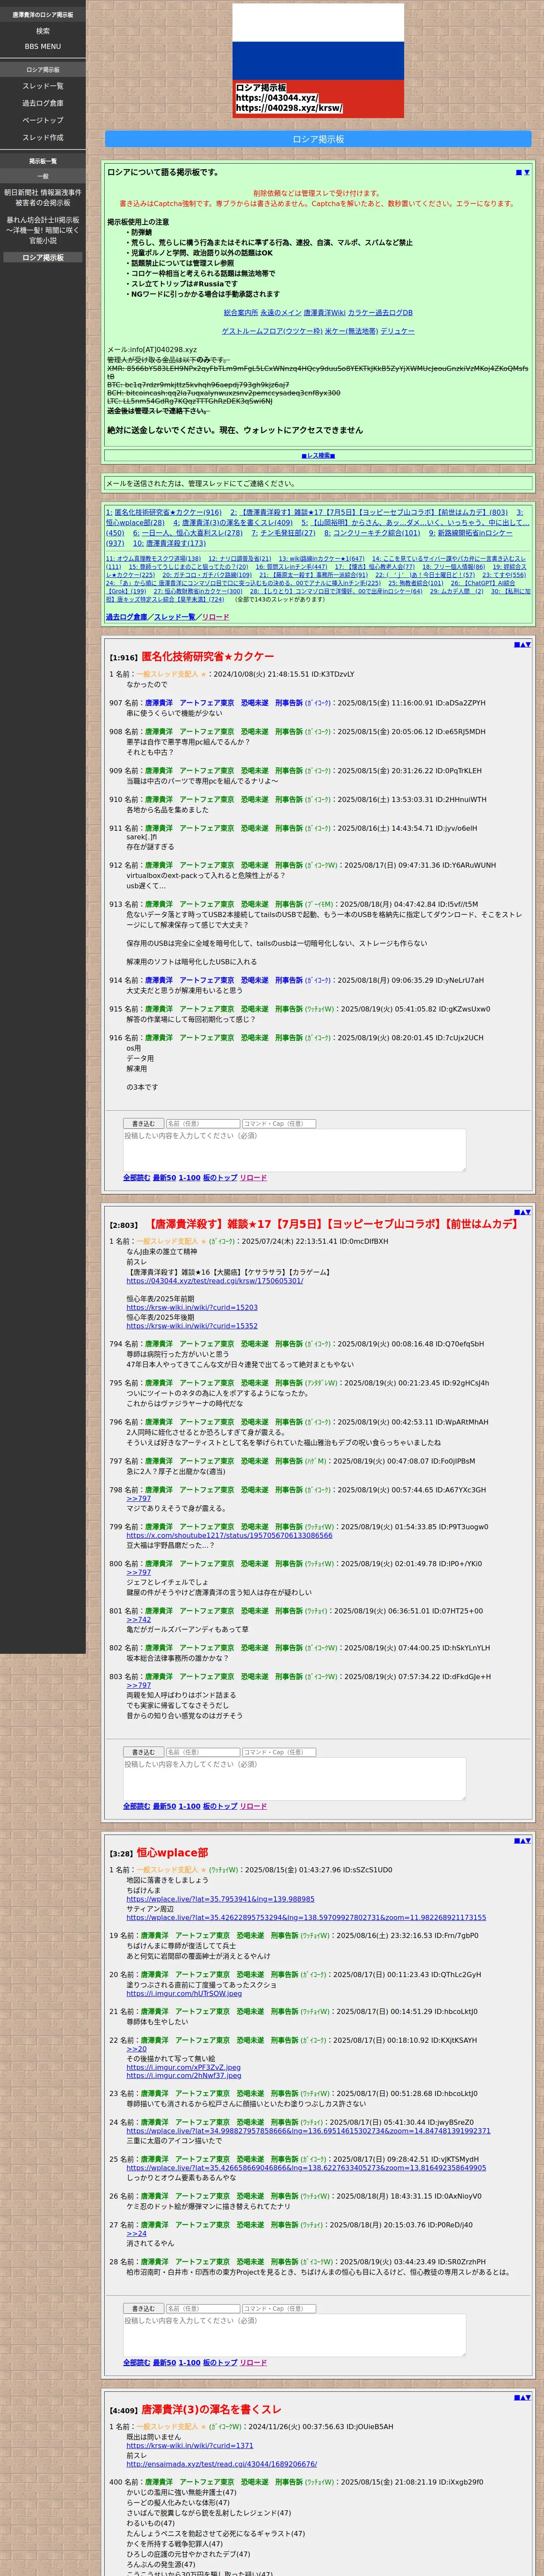Screen dimensions: 544x2576
Task: Focus 名前 field in 匿名化技術研究省 thread form
Action: coord(203,1124)
